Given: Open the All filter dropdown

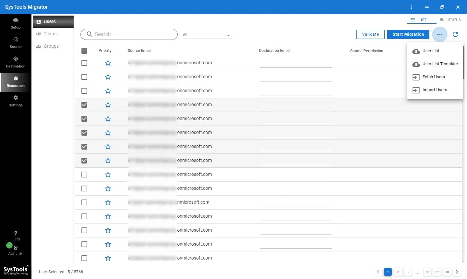Looking at the screenshot, I should point(207,35).
